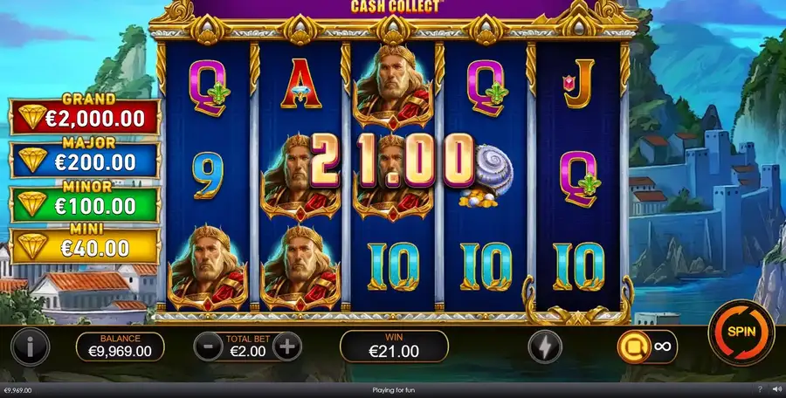Enable autoplay with the gold loop icon
786x398 pixels.
[634, 347]
